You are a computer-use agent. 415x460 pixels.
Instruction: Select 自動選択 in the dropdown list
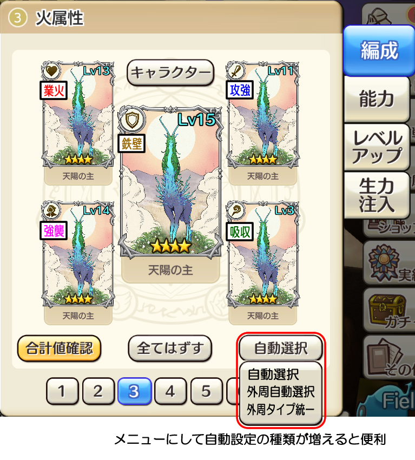[x=273, y=374]
